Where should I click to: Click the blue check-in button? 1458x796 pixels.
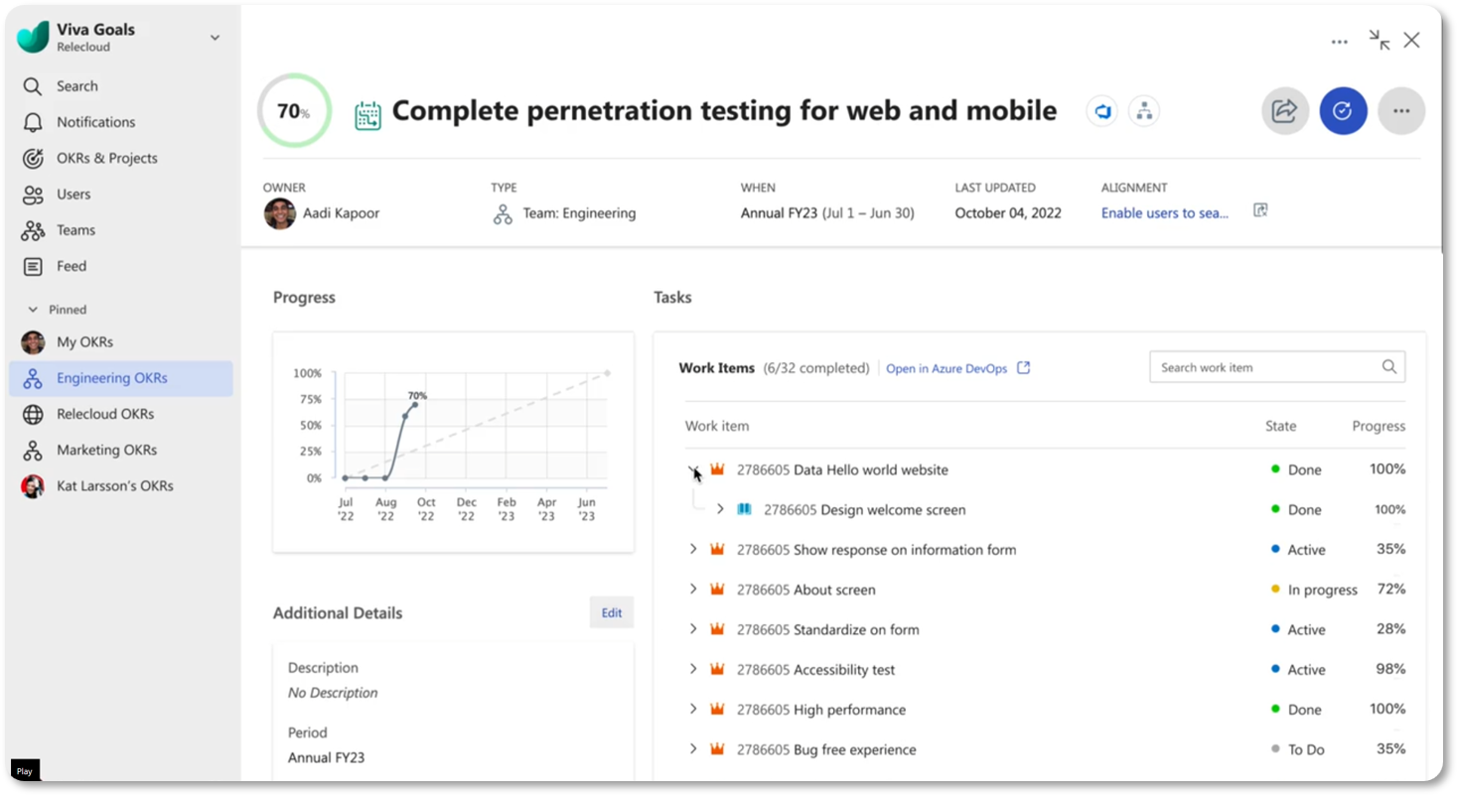click(x=1343, y=111)
